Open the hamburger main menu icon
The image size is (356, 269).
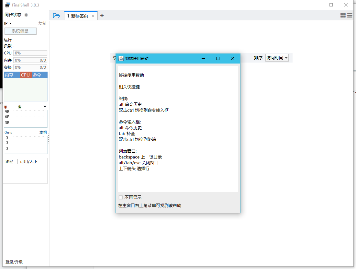pos(350,16)
